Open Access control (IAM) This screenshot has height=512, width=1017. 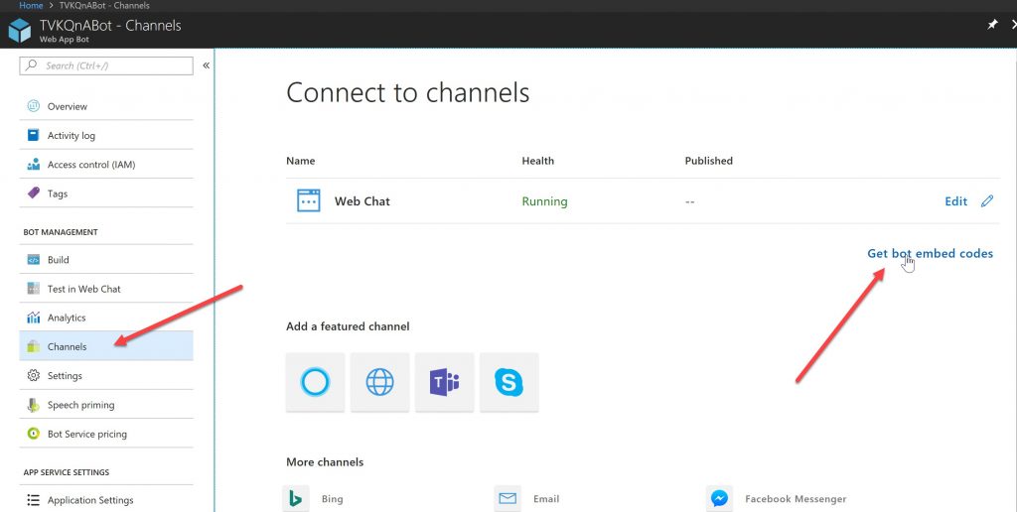click(90, 165)
